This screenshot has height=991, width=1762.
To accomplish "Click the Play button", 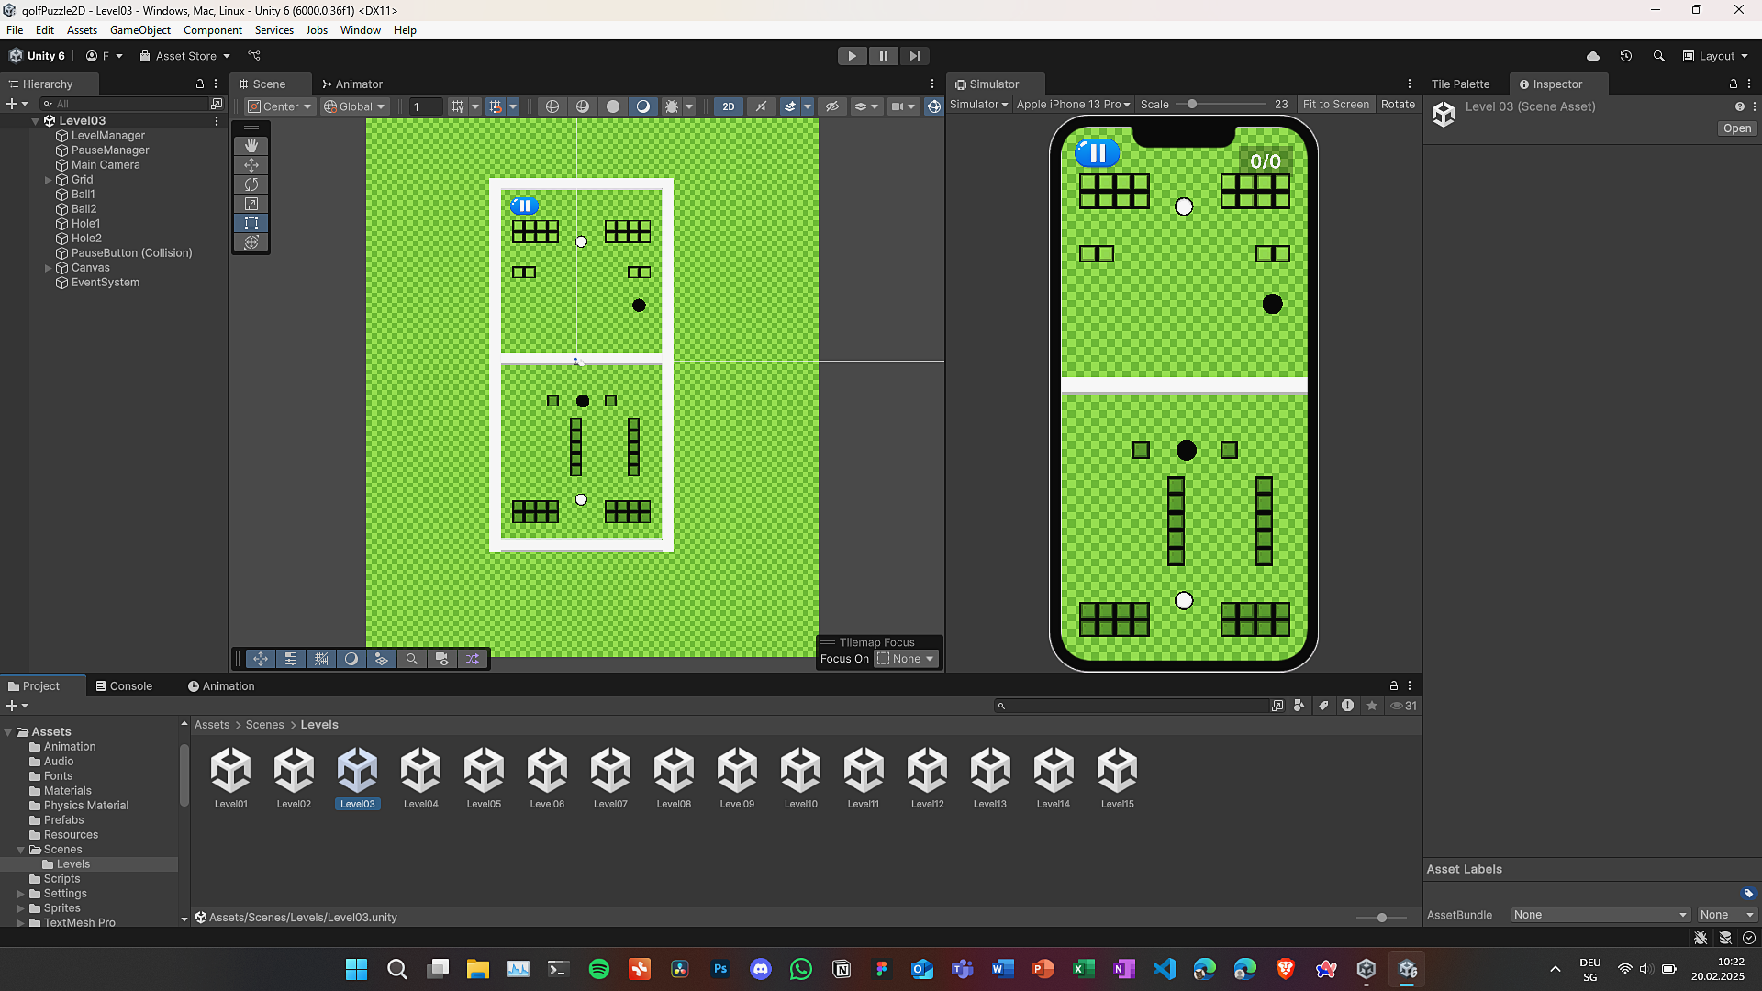I will click(852, 56).
